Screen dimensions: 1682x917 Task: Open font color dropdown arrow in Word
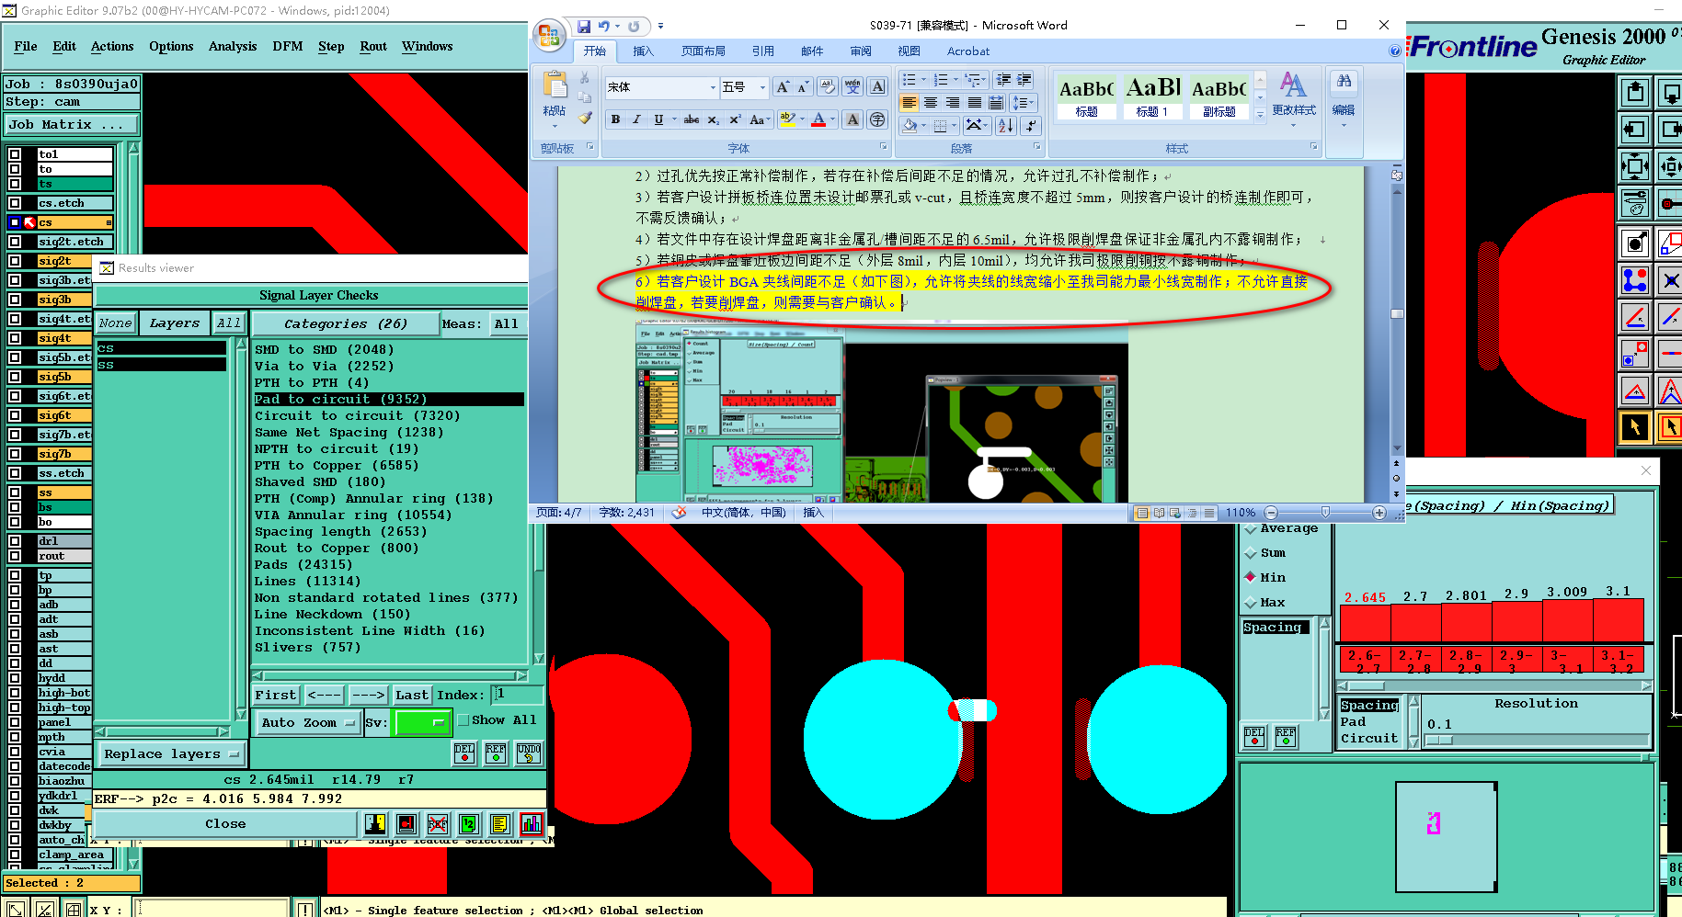pyautogui.click(x=832, y=119)
